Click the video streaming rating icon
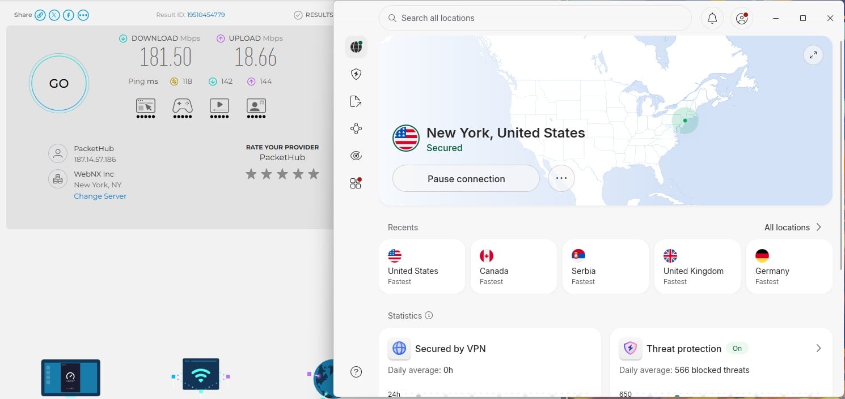The image size is (845, 399). coord(219,106)
